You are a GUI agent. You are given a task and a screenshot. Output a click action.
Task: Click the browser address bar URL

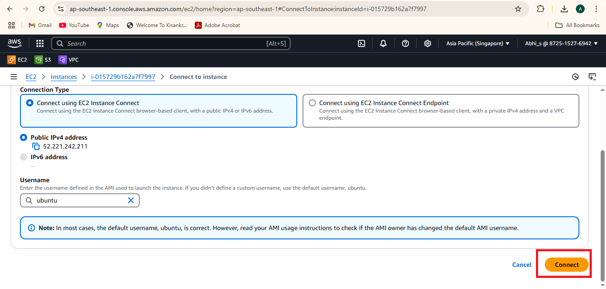tap(248, 9)
